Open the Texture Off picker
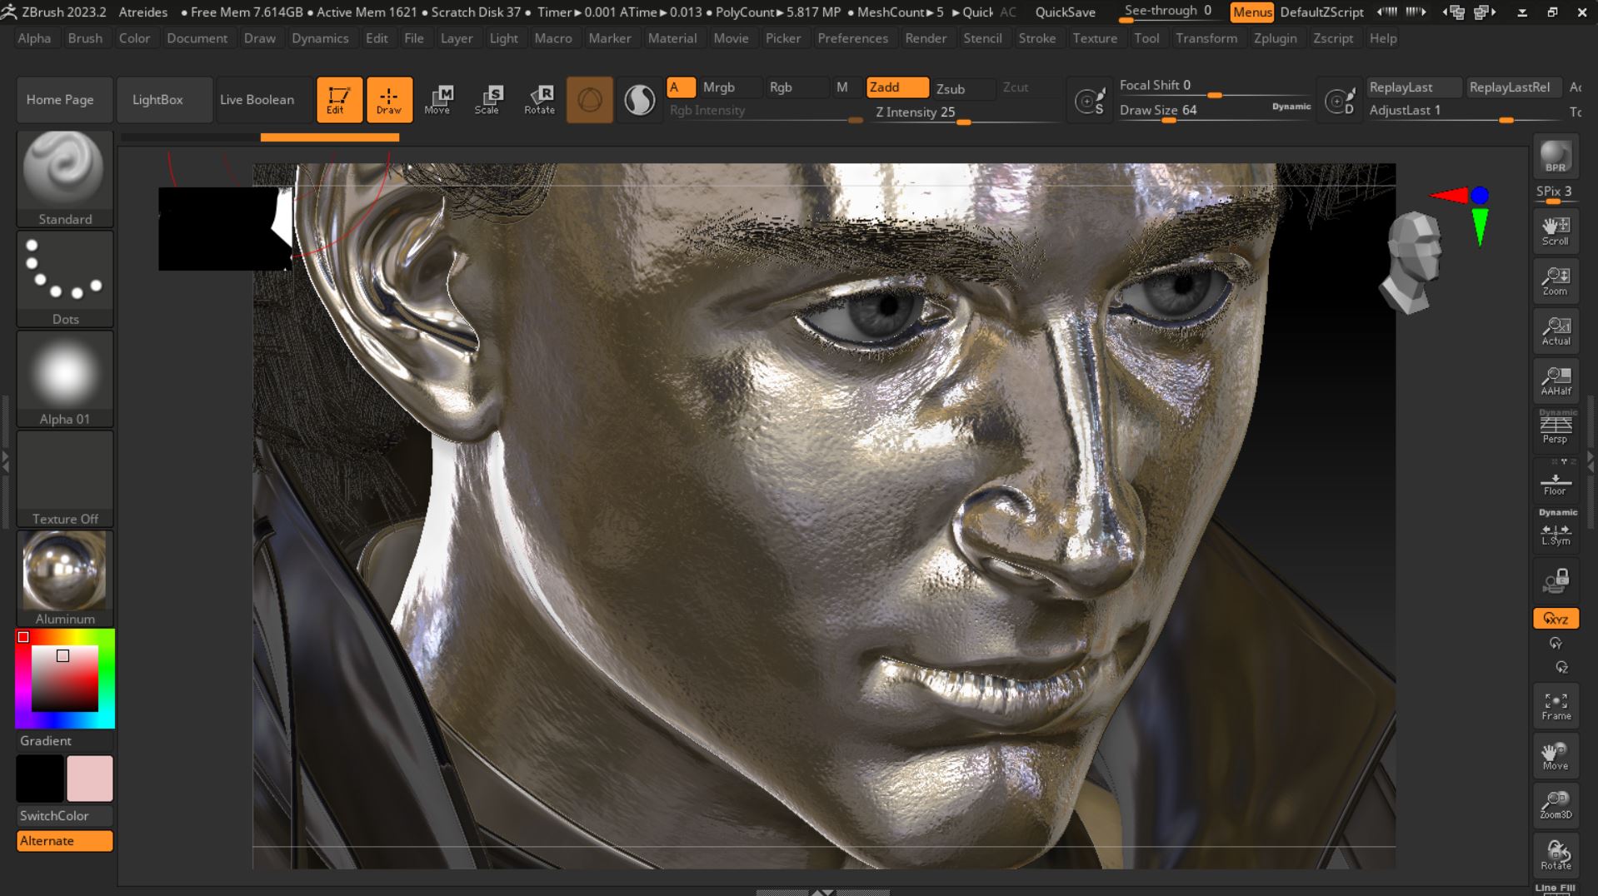The width and height of the screenshot is (1598, 896). pos(65,479)
